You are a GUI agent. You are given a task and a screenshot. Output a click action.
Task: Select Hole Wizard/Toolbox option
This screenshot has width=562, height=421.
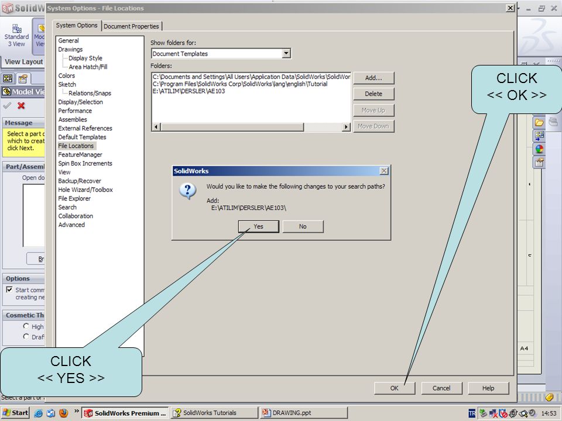coord(85,189)
